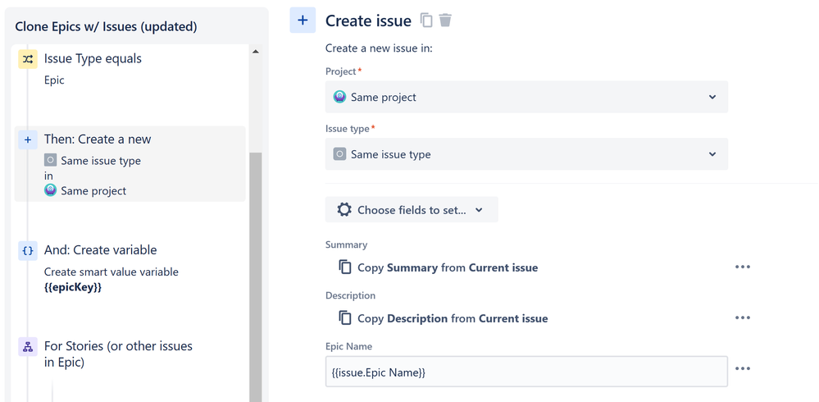
Task: Expand the Choose fields to set menu
Action: pyautogui.click(x=412, y=210)
